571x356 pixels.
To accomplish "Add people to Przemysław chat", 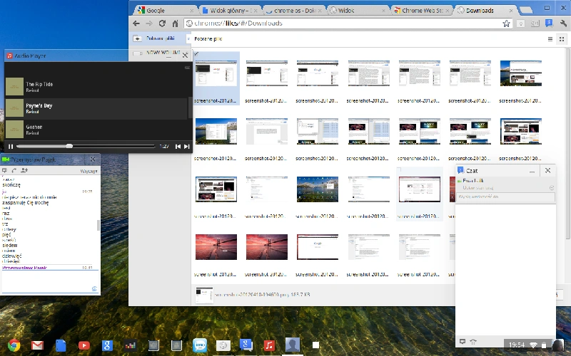I will click(x=24, y=170).
